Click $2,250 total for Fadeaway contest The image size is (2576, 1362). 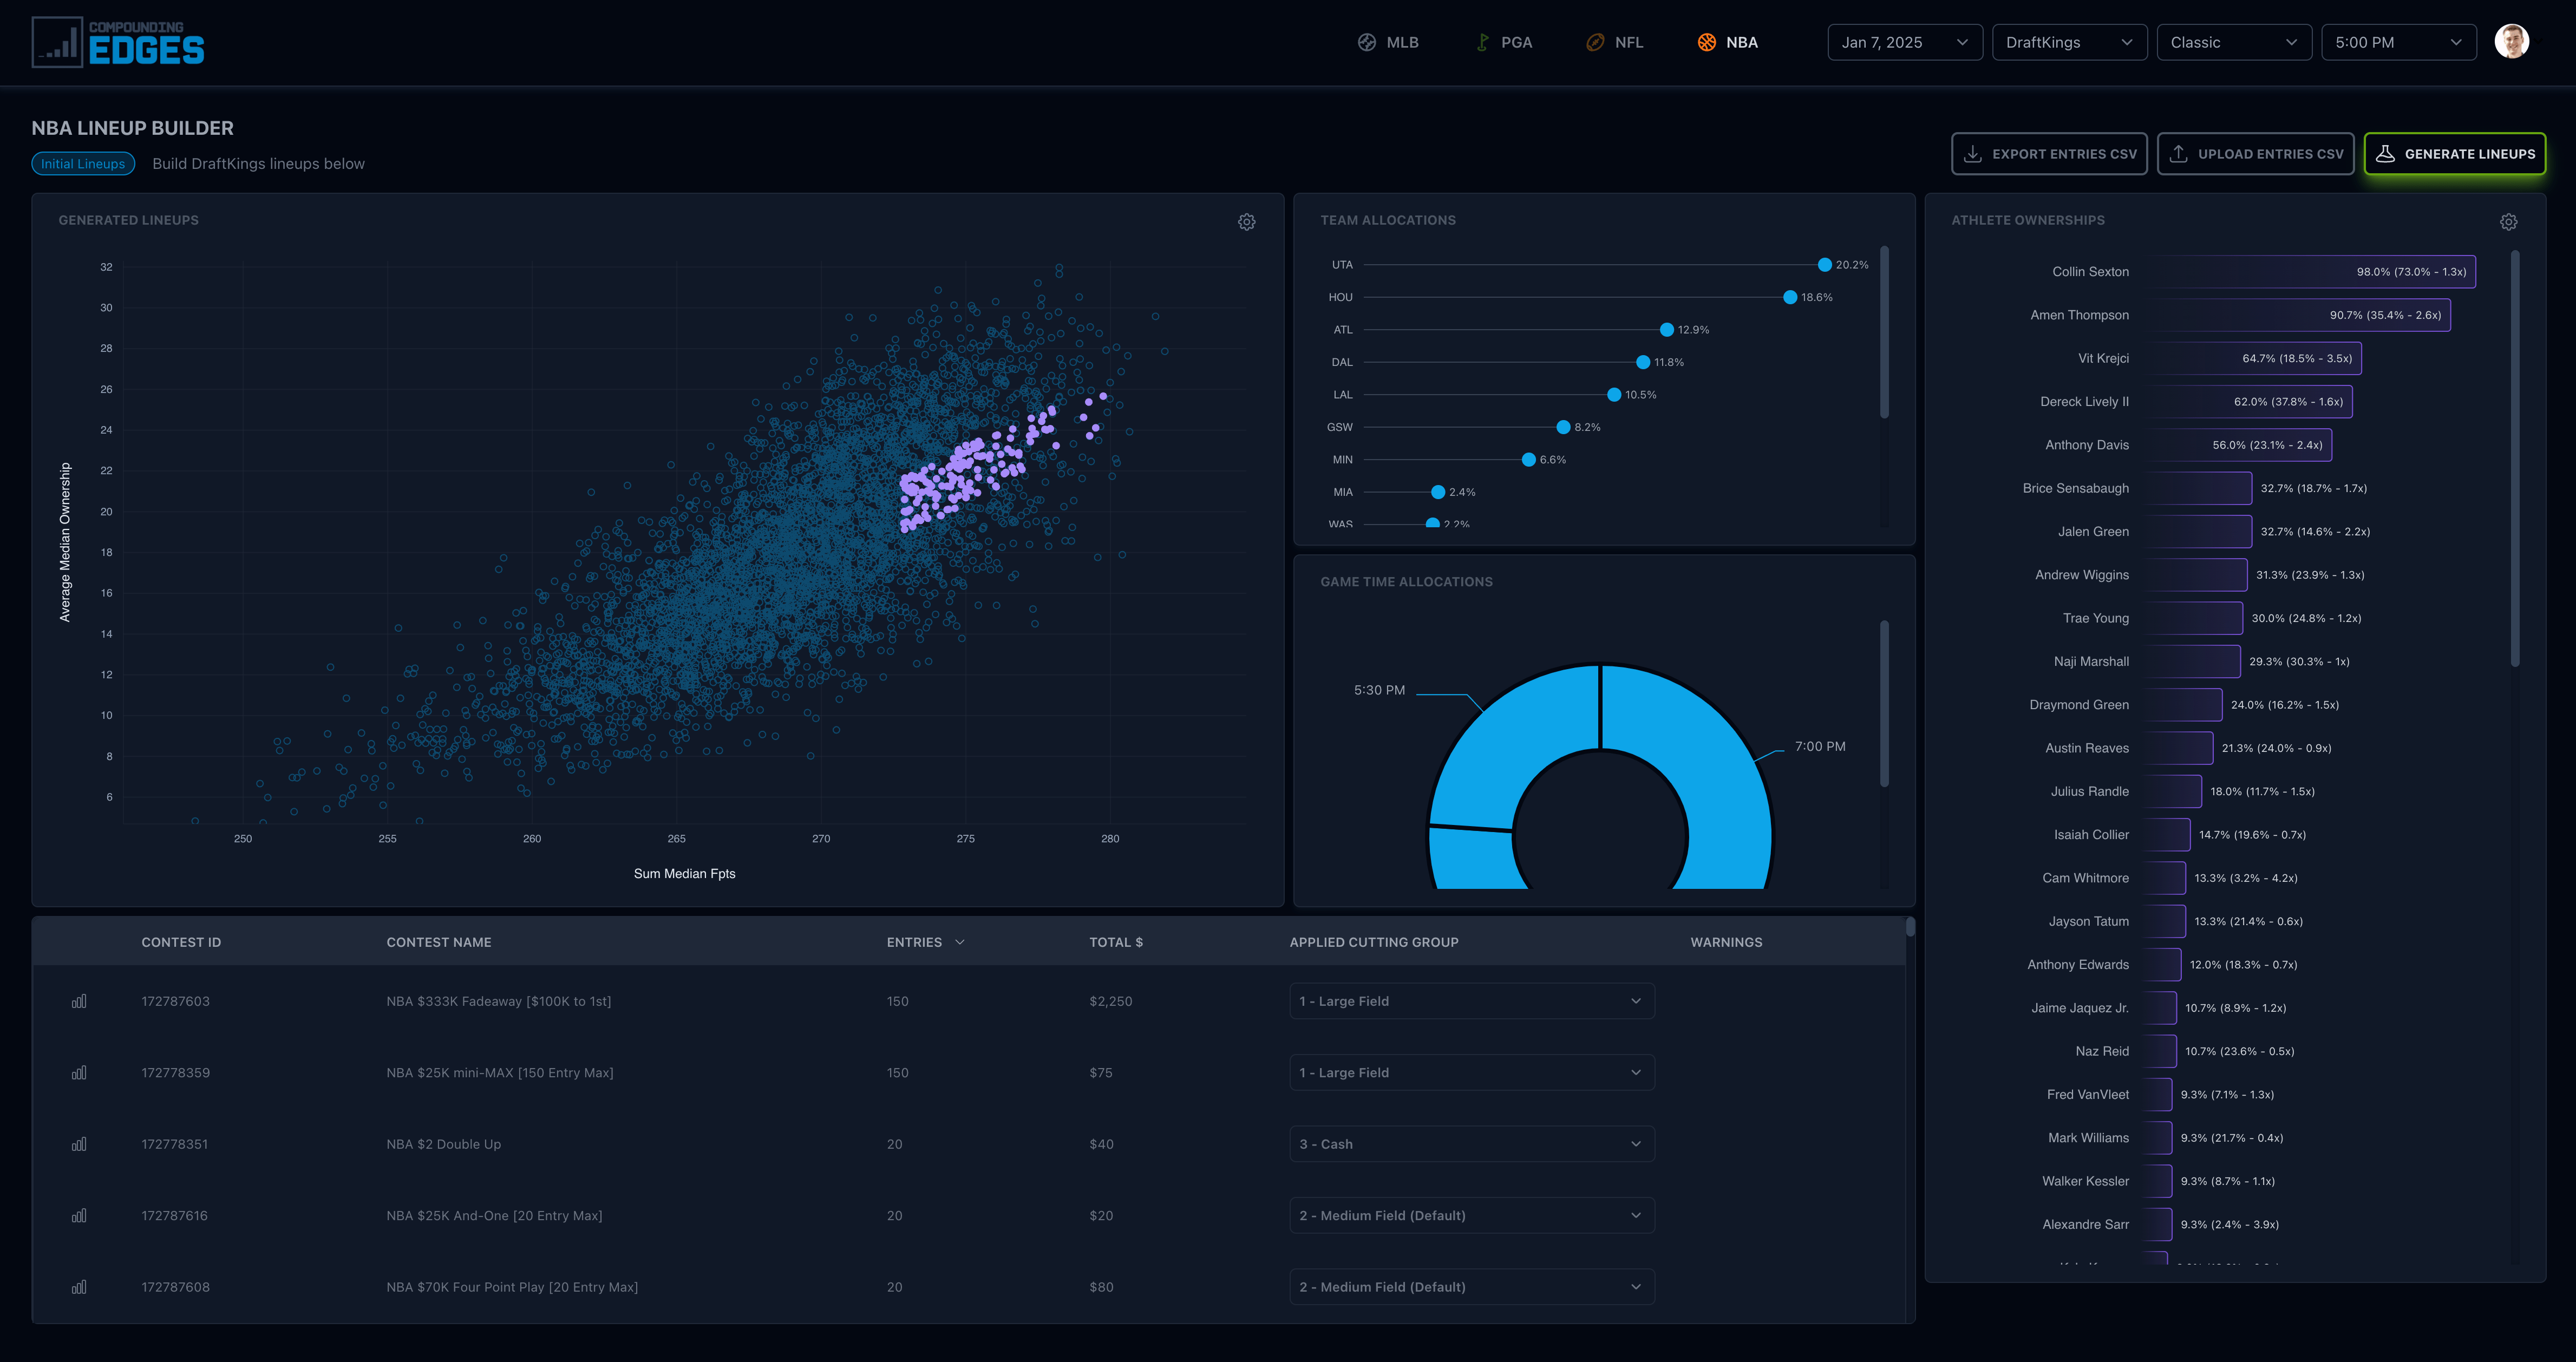coord(1111,1001)
